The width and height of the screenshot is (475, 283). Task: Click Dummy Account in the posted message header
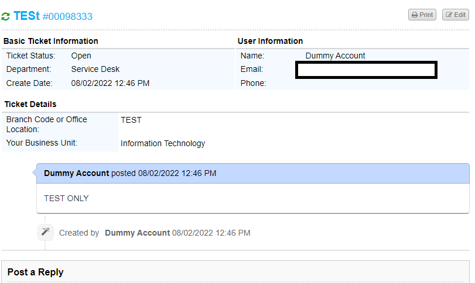pyautogui.click(x=76, y=173)
